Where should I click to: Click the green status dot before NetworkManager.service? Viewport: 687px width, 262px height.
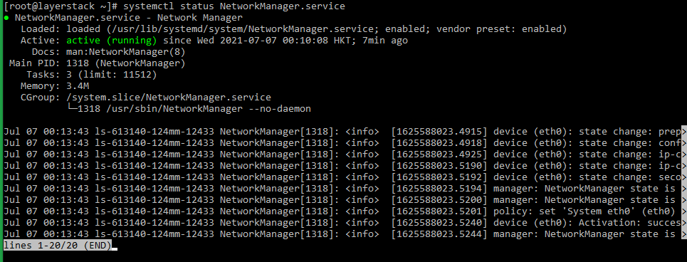point(6,18)
